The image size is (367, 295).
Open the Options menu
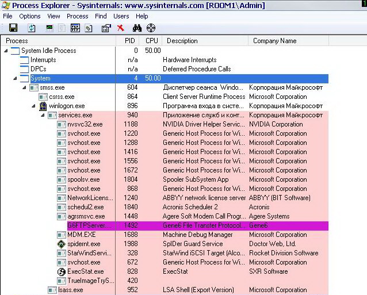coord(30,16)
